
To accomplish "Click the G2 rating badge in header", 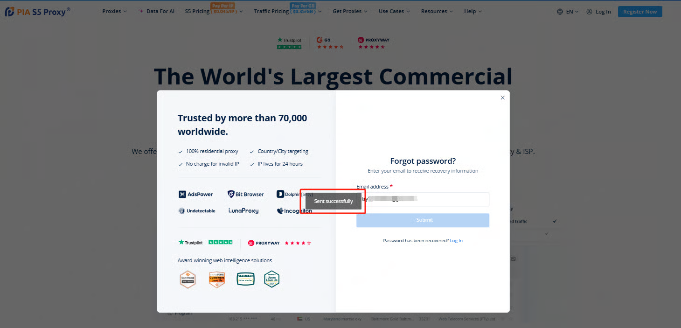I will [x=330, y=43].
